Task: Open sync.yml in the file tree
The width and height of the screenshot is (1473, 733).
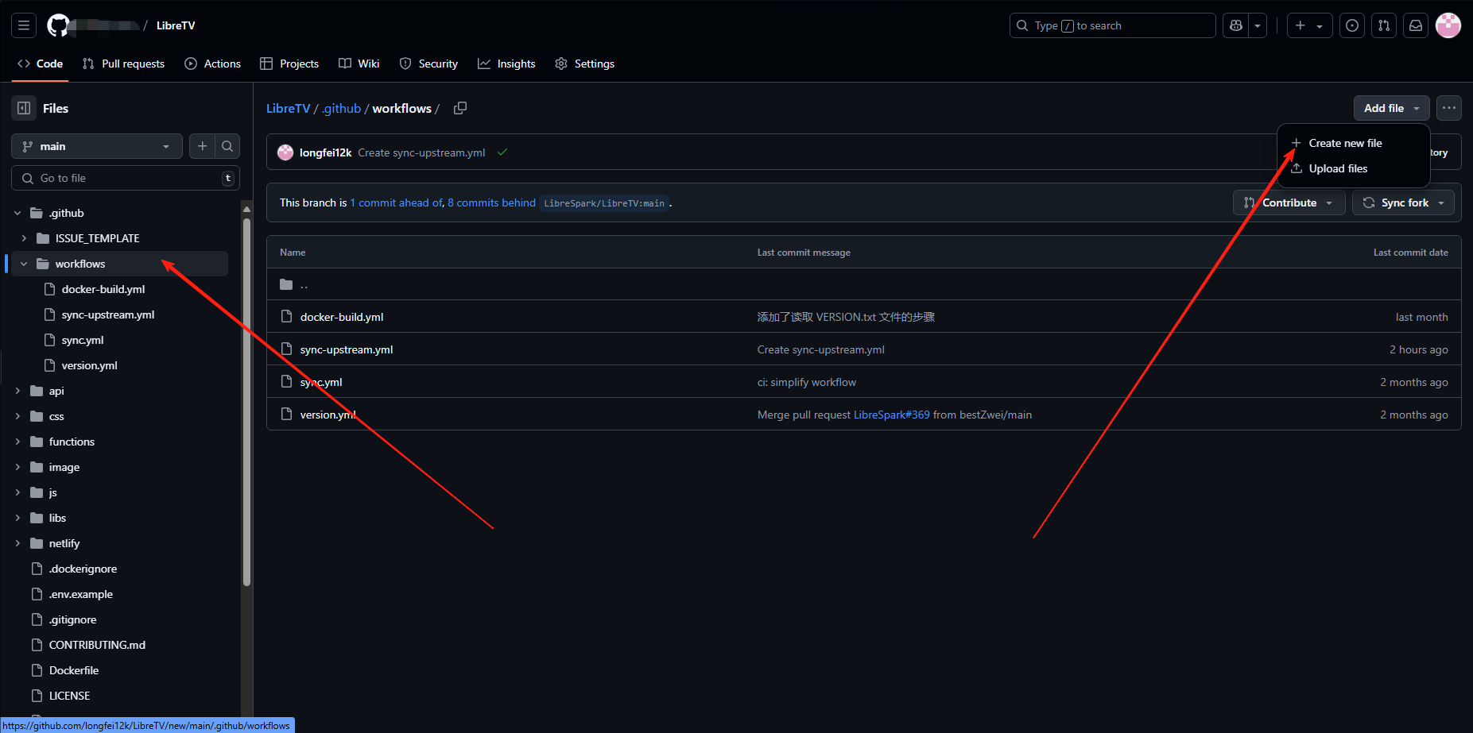Action: coord(83,340)
